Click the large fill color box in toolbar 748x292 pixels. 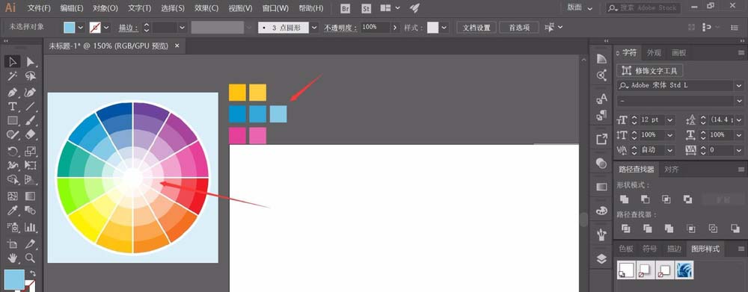click(x=14, y=280)
